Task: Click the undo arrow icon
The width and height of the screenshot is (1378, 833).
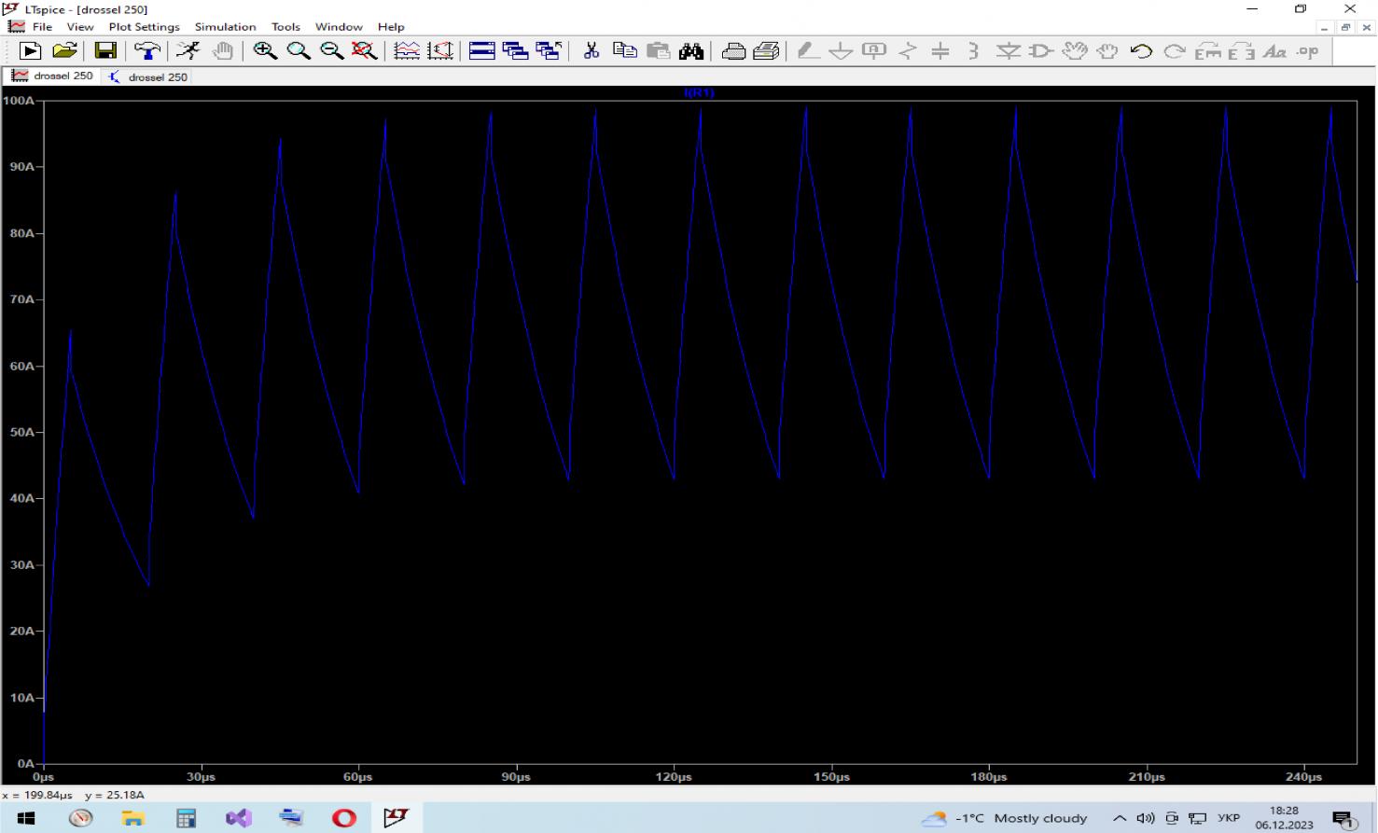Action: click(x=1140, y=51)
